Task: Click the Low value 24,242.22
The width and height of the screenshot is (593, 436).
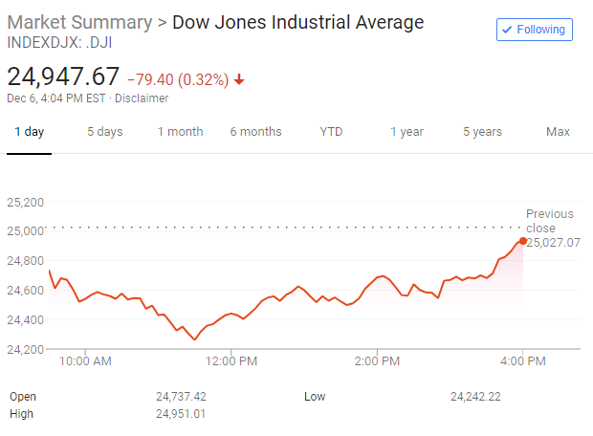Action: coord(475,396)
